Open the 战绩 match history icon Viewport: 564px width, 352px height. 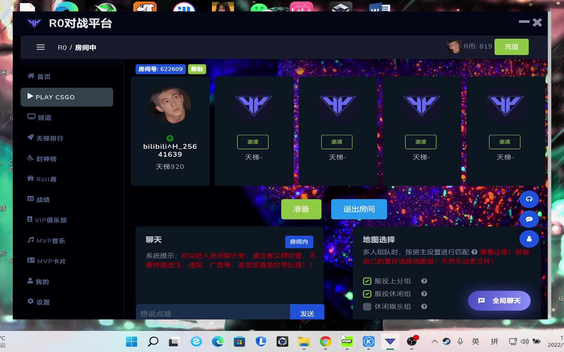click(31, 199)
